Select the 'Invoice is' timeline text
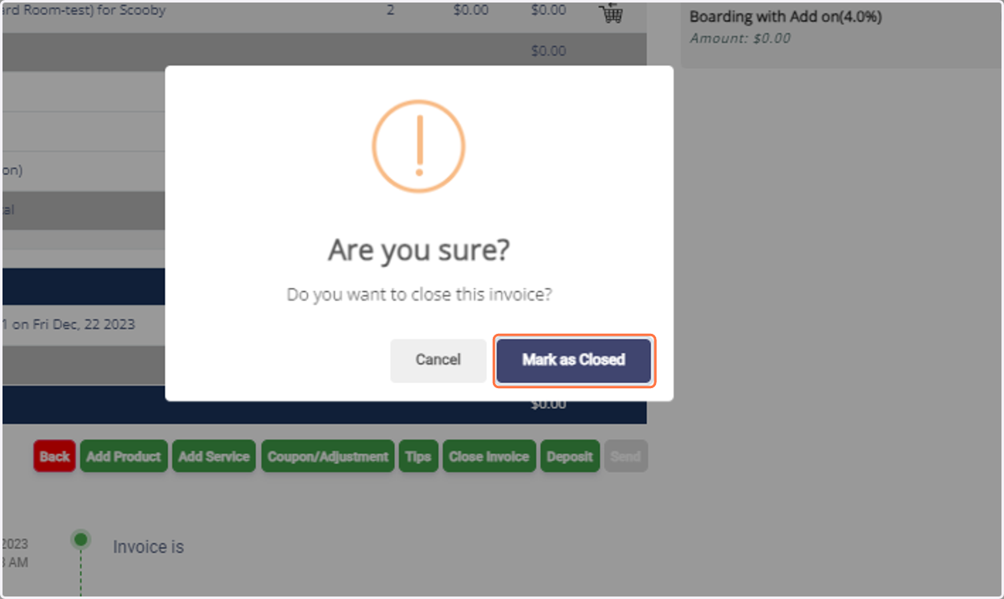This screenshot has height=599, width=1004. [148, 547]
